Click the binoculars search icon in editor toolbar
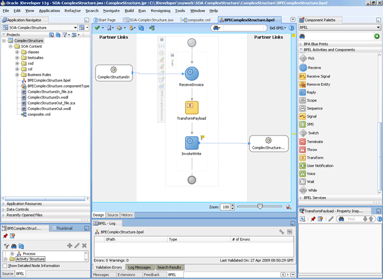This screenshot has width=383, height=280. point(217,28)
